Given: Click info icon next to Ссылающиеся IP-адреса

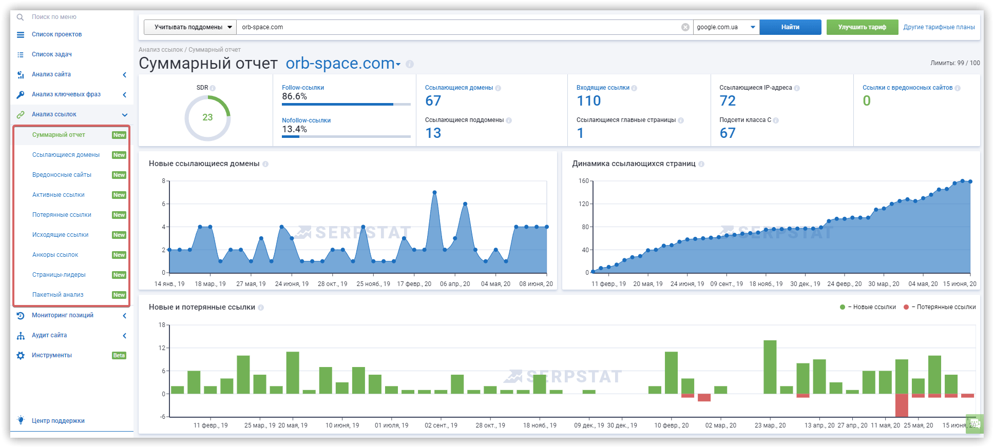Looking at the screenshot, I should click(x=797, y=88).
